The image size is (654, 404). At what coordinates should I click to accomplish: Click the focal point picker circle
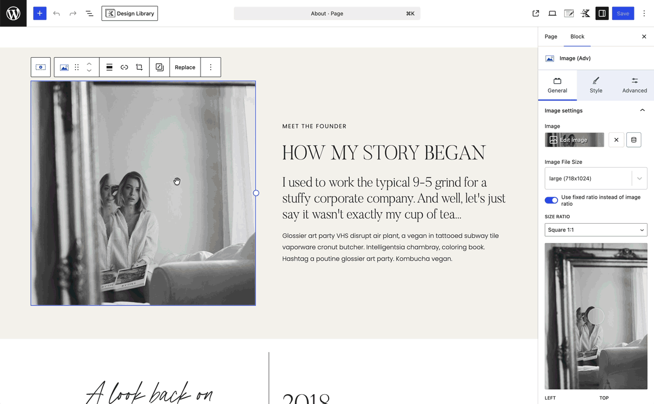click(x=596, y=316)
